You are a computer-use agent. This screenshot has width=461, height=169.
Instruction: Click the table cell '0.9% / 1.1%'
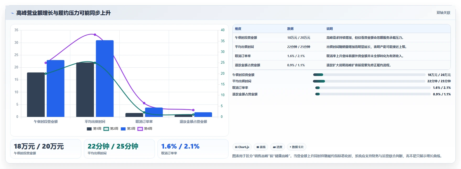click(296, 65)
